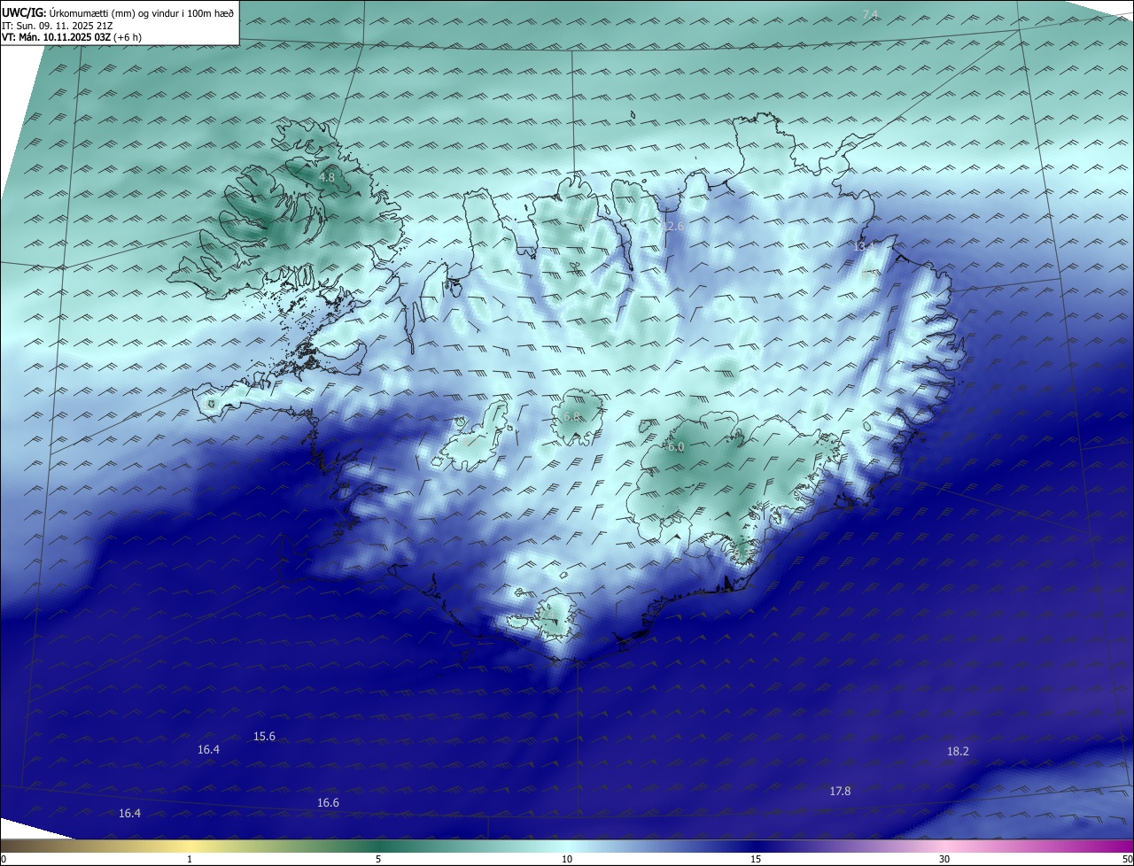Pick the pink colorbar segment near 30
The height and width of the screenshot is (866, 1134).
tap(944, 846)
